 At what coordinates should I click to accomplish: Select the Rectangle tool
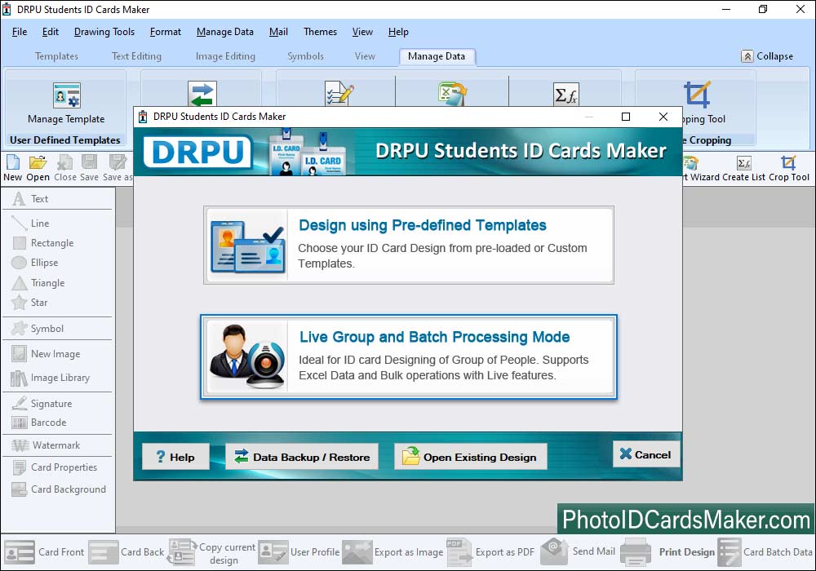tap(42, 243)
